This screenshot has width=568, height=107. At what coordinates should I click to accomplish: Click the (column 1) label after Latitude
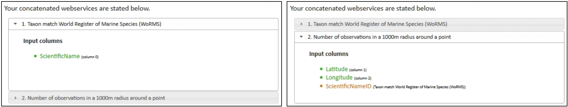pos(358,70)
